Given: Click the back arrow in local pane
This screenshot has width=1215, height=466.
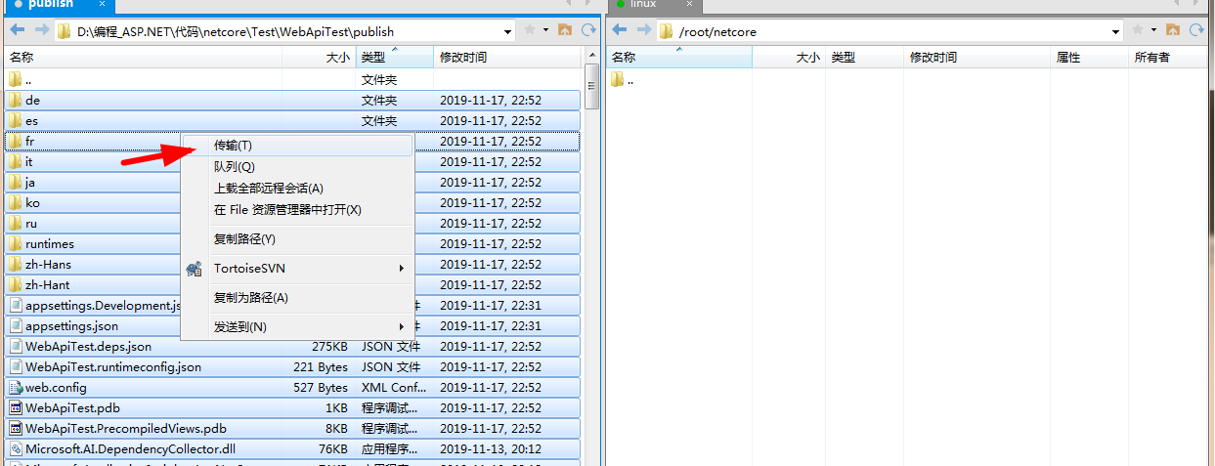Looking at the screenshot, I should (15, 31).
